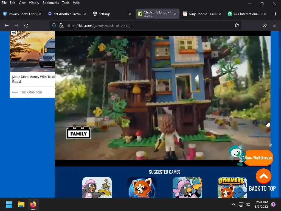
Task: Open the Tools menu
Action: coord(66,3)
